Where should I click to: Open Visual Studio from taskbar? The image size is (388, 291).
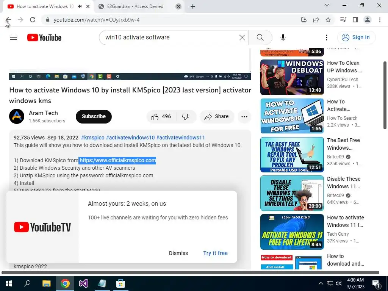(84, 283)
